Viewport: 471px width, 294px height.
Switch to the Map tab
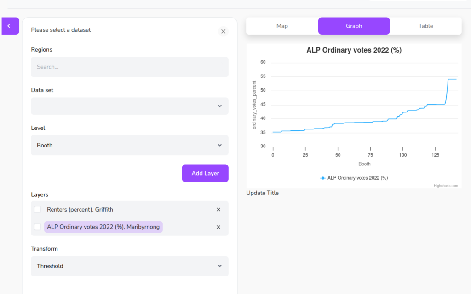point(282,26)
